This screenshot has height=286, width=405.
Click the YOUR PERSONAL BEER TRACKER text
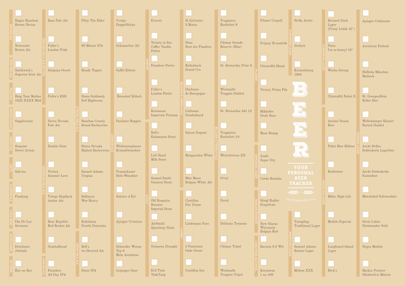(x=301, y=176)
